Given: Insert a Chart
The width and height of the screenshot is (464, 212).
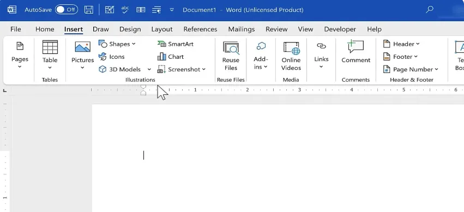Looking at the screenshot, I should pyautogui.click(x=171, y=57).
